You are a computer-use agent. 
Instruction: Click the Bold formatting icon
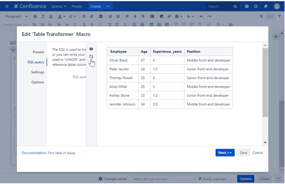[x=35, y=16]
